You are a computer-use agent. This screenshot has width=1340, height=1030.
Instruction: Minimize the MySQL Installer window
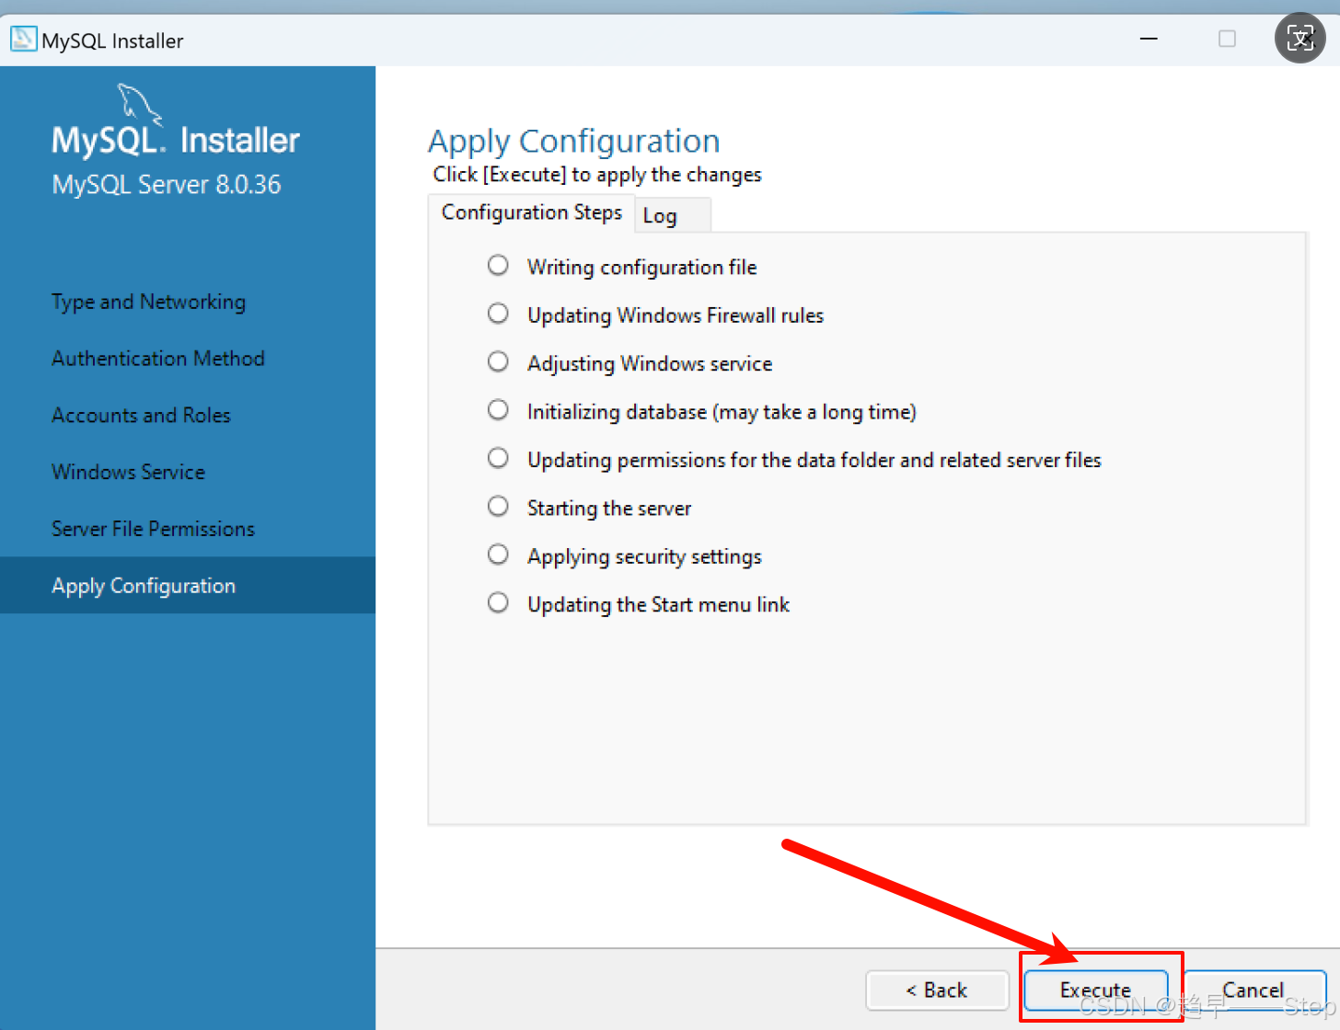1149,39
